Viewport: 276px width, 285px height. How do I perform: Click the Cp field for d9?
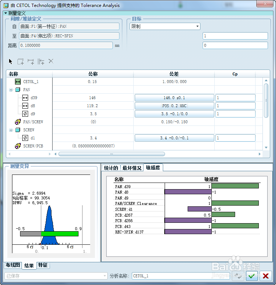coord(235,114)
